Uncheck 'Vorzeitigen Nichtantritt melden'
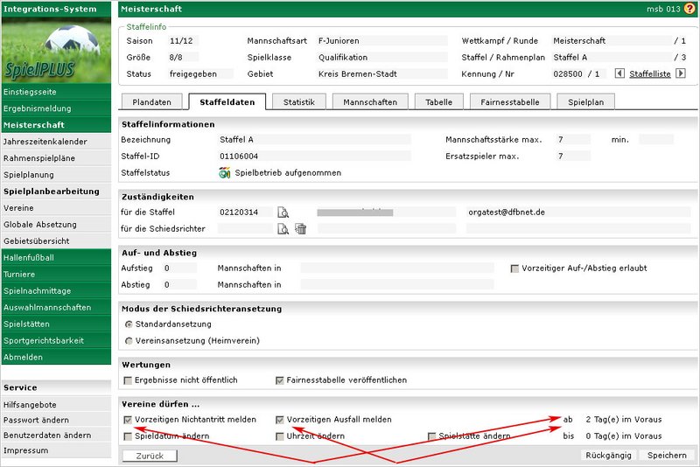Image resolution: width=700 pixels, height=467 pixels. coord(129,420)
